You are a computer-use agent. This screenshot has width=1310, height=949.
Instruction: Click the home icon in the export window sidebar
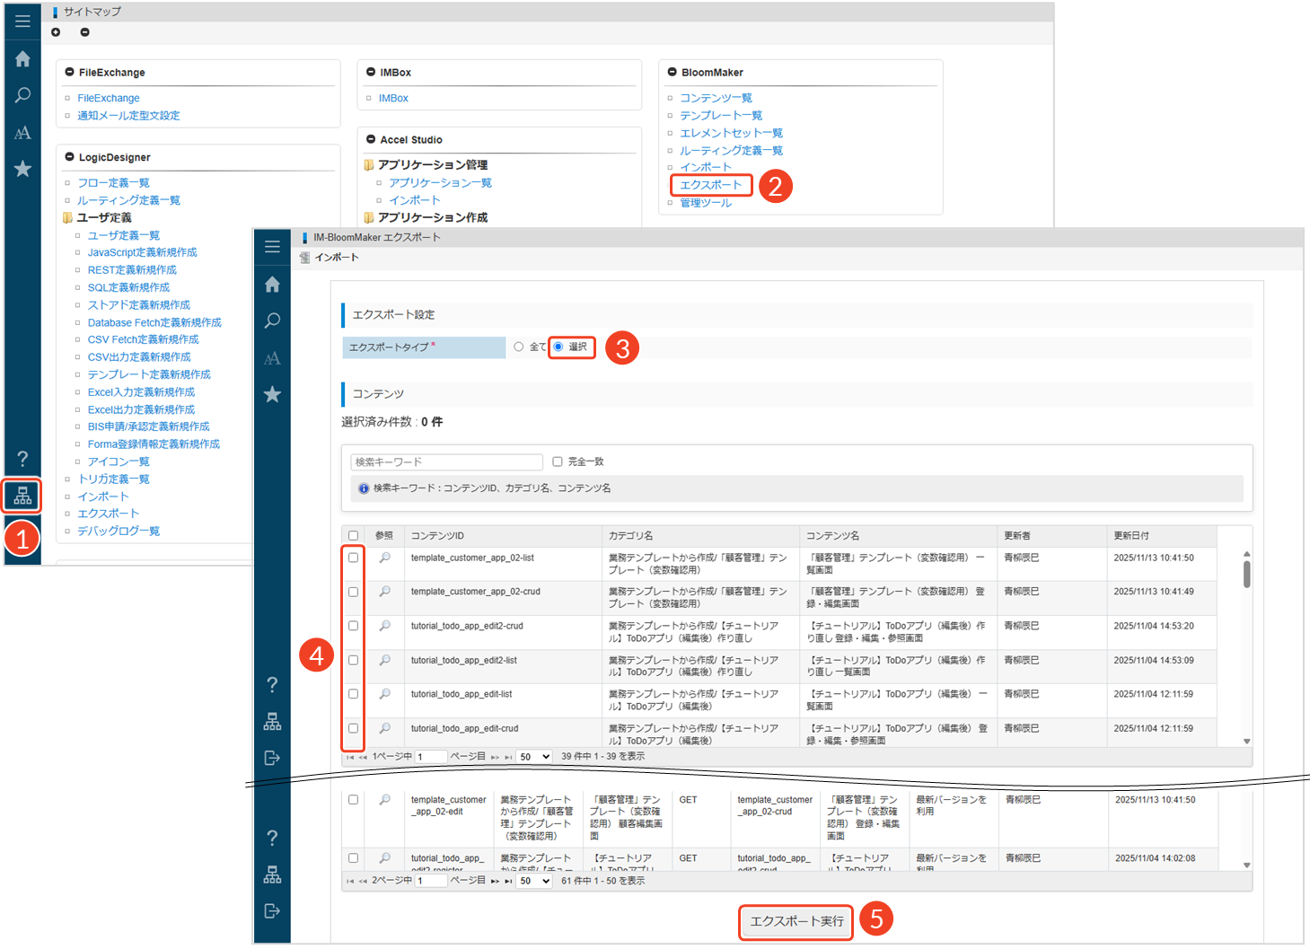coord(272,285)
